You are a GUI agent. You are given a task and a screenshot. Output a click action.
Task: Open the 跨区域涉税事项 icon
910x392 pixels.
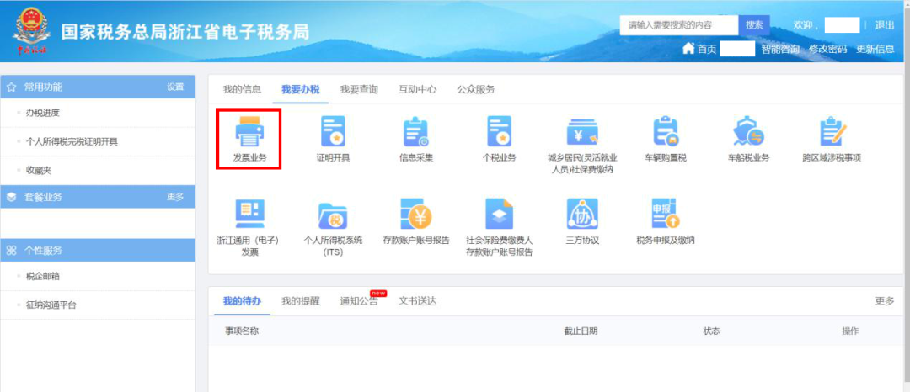(832, 131)
